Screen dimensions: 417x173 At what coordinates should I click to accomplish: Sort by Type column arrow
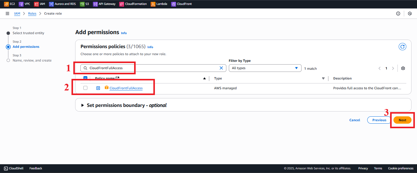[323, 79]
